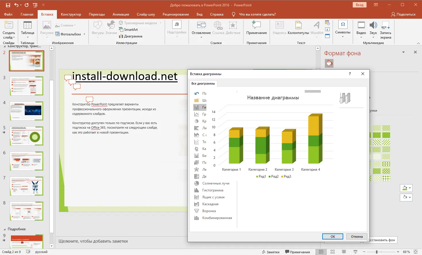The width and height of the screenshot is (422, 255).
Task: Switch to the Анимация tab
Action: point(121,14)
